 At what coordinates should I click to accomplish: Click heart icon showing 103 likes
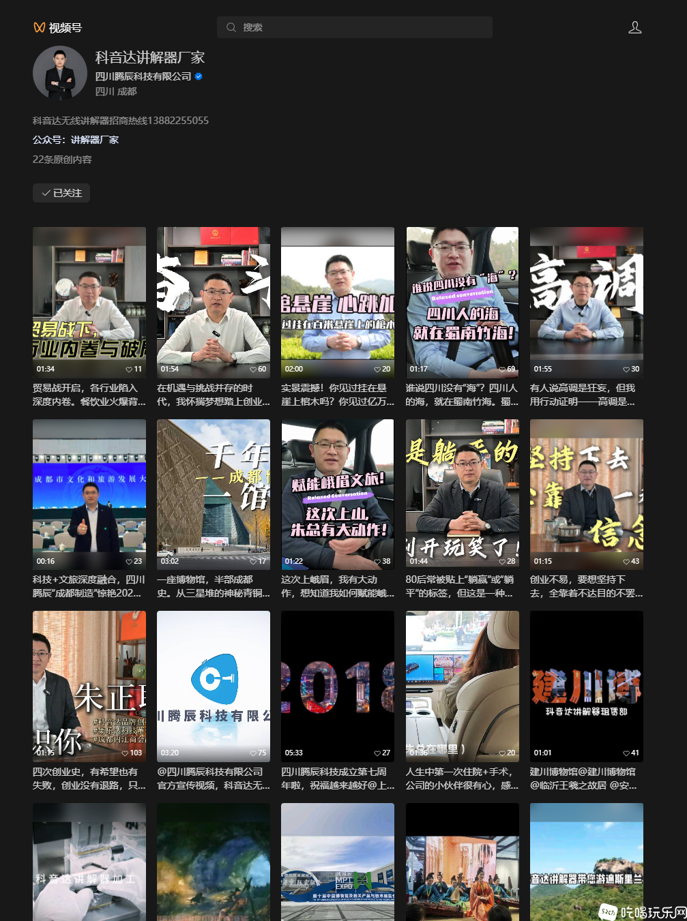(125, 753)
